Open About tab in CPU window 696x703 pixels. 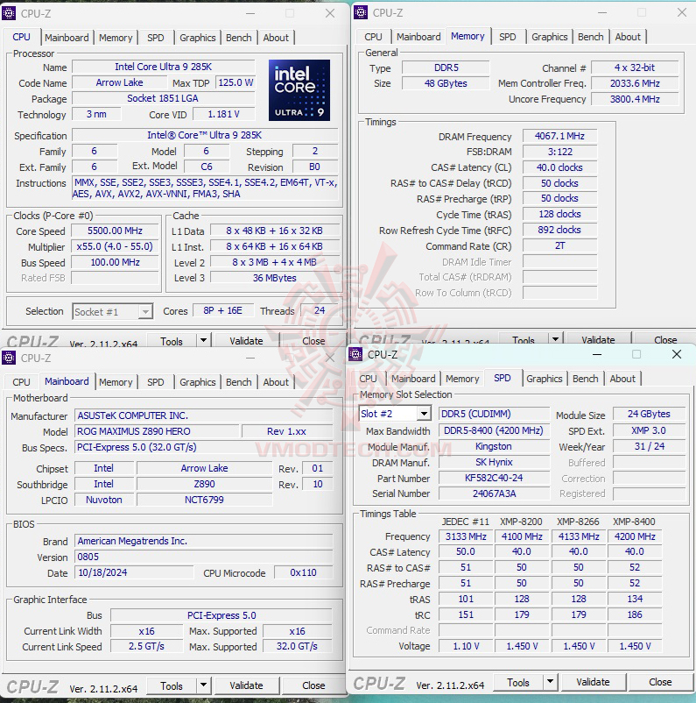click(x=276, y=38)
